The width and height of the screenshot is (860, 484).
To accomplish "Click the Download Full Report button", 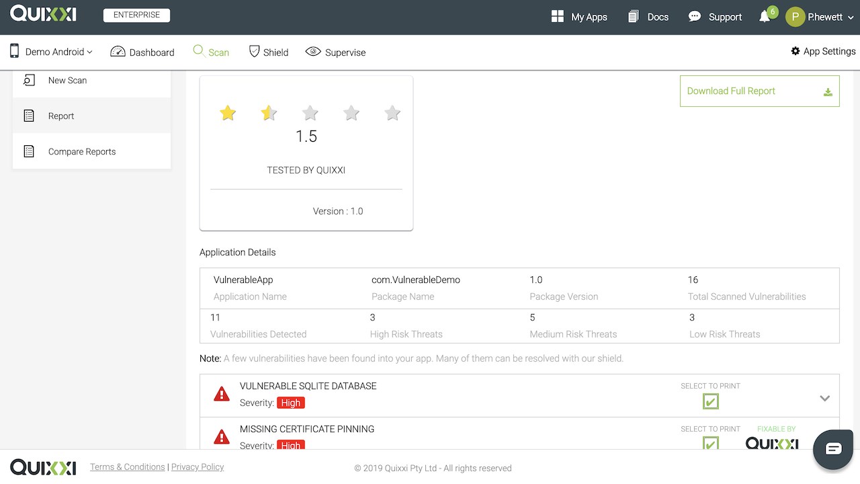I will pos(759,91).
